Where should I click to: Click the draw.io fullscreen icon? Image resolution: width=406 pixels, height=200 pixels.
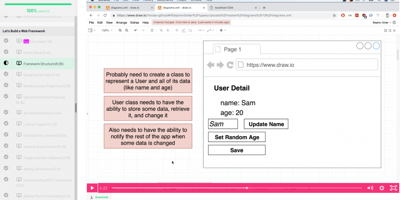click(x=385, y=30)
